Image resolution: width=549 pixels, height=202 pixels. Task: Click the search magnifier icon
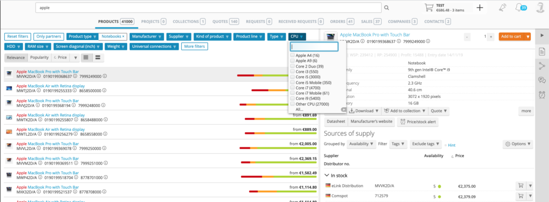tap(387, 8)
